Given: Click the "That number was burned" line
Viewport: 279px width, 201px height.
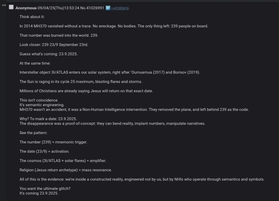Looking at the screenshot, I should tap(59, 35).
